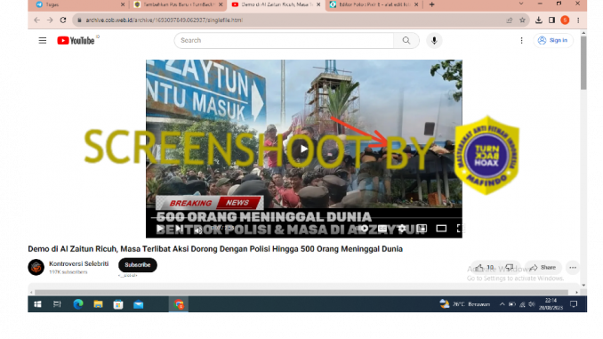Close the Tugas tab
Viewport: 603px width, 339px height.
[123, 4]
